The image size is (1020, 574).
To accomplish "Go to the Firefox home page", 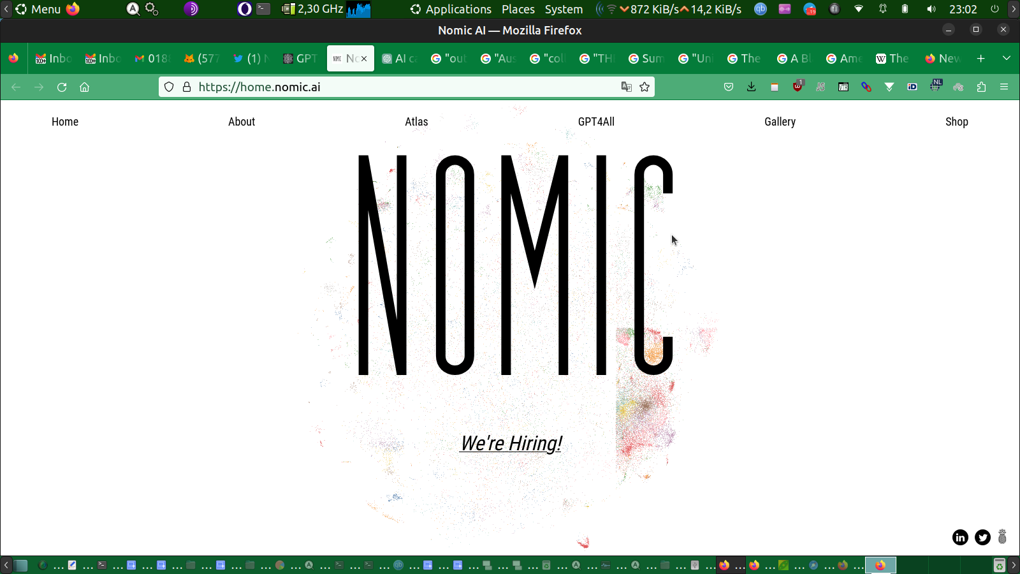I will click(84, 87).
